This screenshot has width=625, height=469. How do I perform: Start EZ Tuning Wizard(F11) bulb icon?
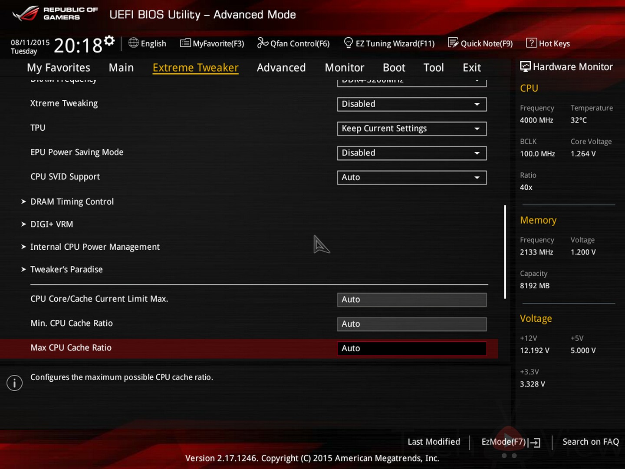(x=348, y=43)
